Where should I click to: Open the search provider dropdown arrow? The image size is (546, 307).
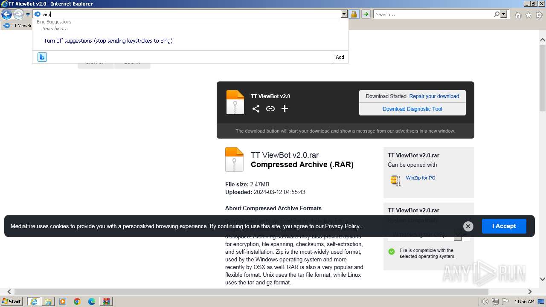click(x=504, y=14)
